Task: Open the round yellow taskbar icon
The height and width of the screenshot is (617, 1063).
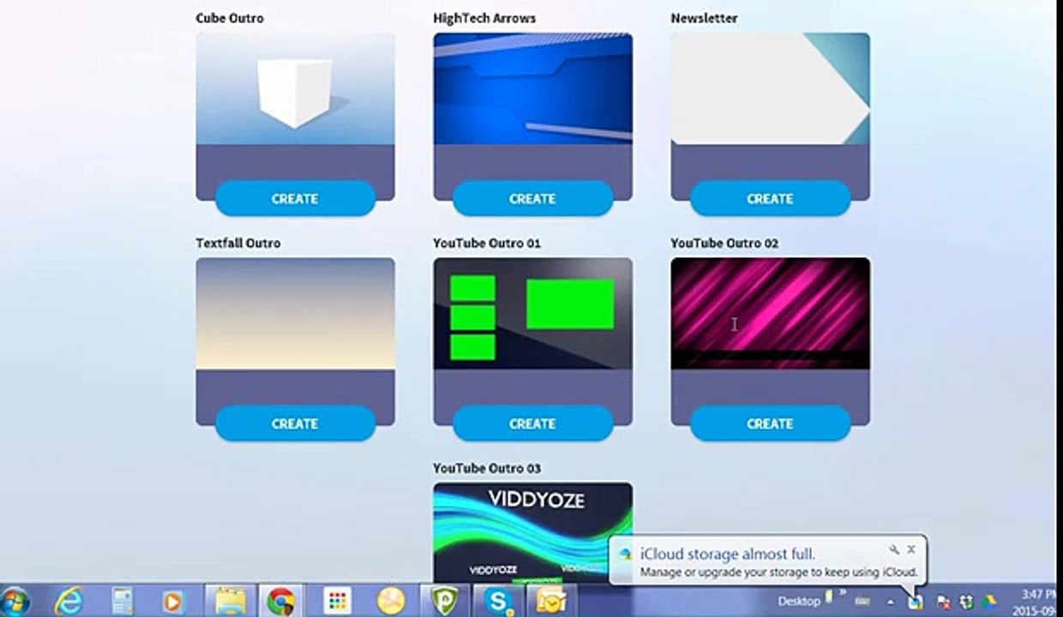Action: coord(390,601)
